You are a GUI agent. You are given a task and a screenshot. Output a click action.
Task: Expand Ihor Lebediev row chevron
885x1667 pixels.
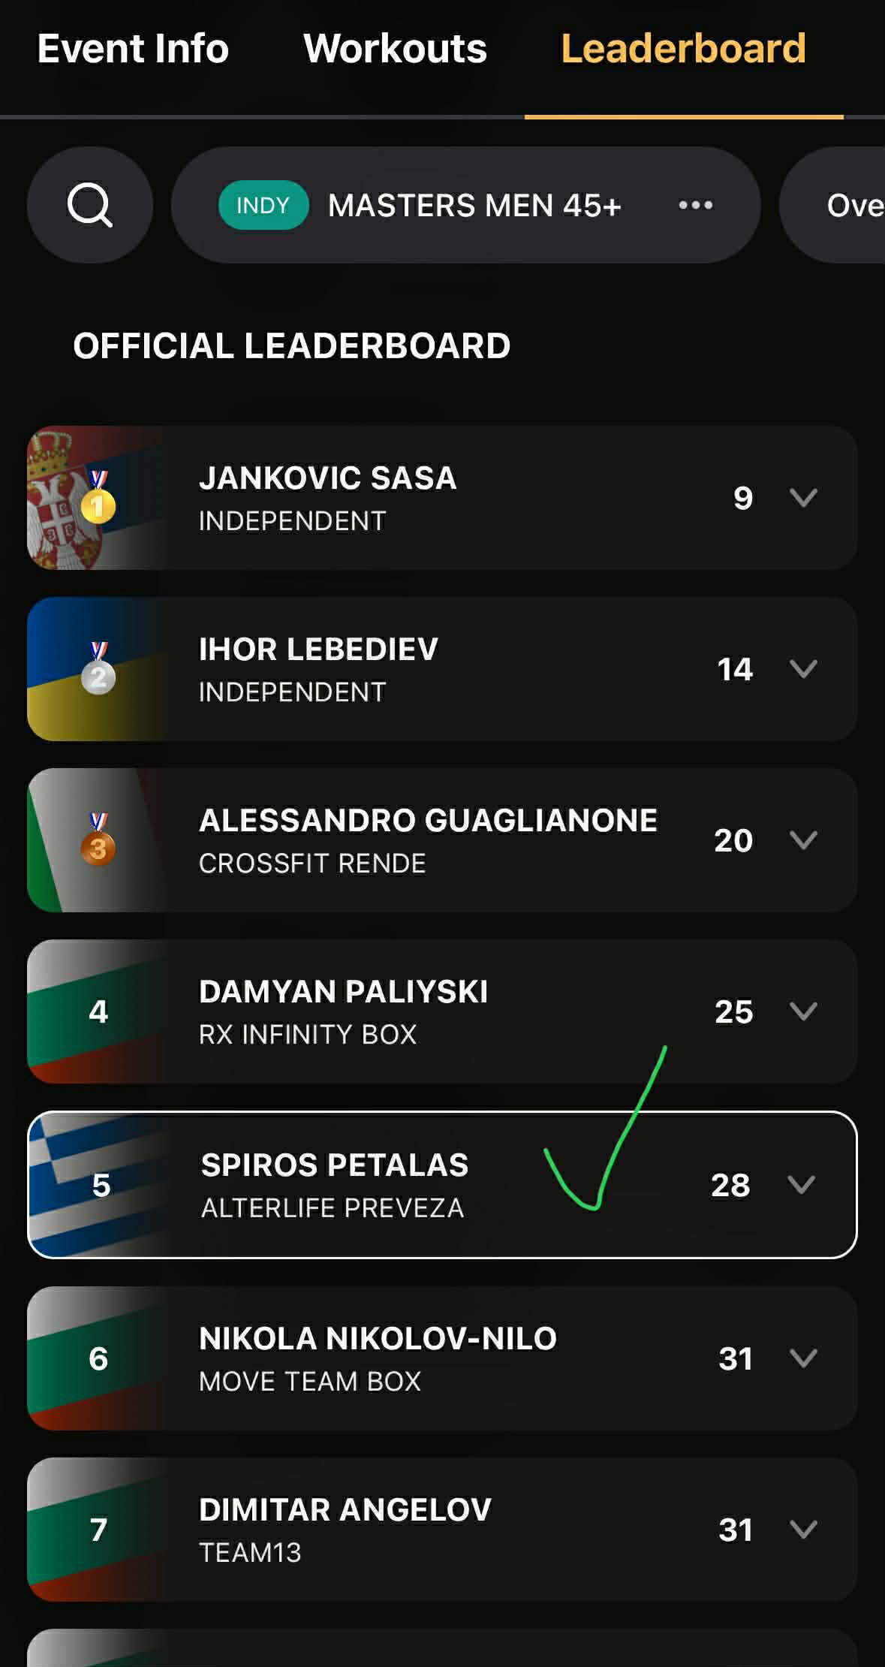pos(803,669)
